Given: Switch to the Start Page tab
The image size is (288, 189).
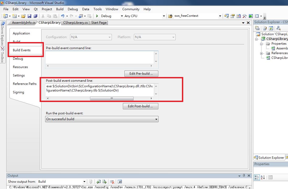Looking at the screenshot, I should point(99,23).
